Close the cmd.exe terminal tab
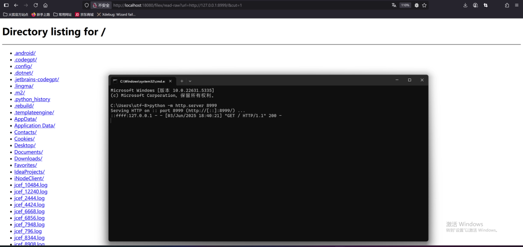This screenshot has height=247, width=523. (170, 81)
